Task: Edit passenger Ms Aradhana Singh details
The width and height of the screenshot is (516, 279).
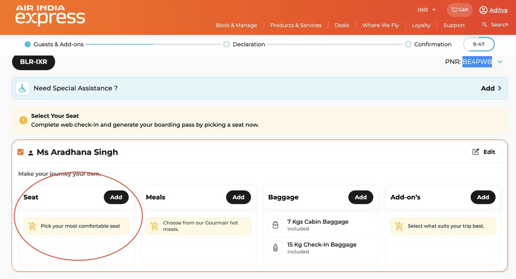Action: [483, 152]
